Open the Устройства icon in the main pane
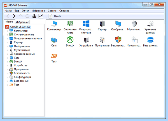 [86, 40]
